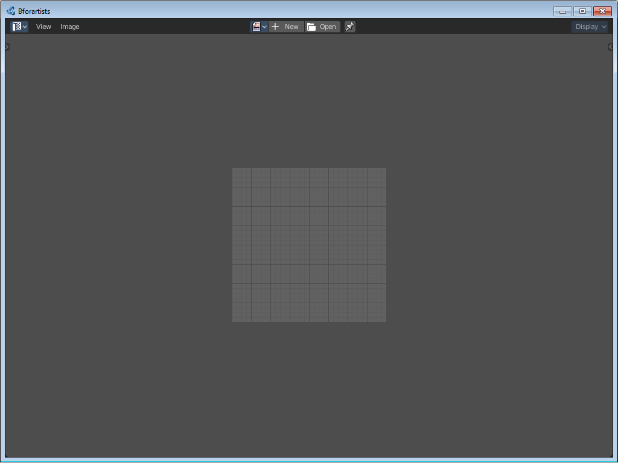Expand the Display options dropdown
This screenshot has height=463, width=618.
tap(590, 27)
